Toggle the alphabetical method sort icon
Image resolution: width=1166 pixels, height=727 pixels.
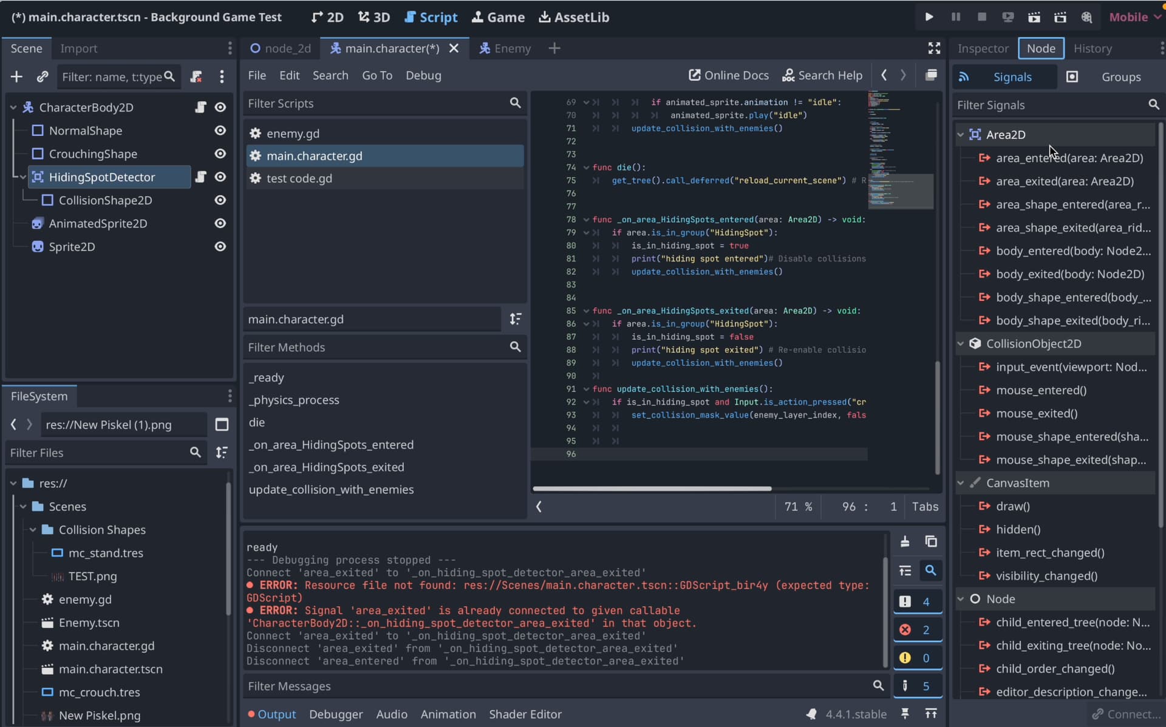(515, 319)
